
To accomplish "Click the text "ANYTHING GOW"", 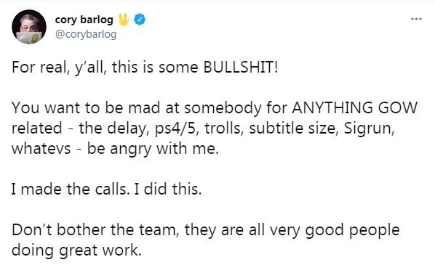I will point(354,107).
